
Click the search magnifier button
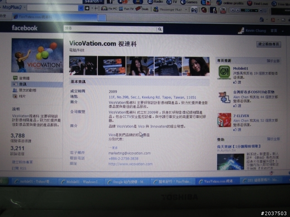(160, 29)
